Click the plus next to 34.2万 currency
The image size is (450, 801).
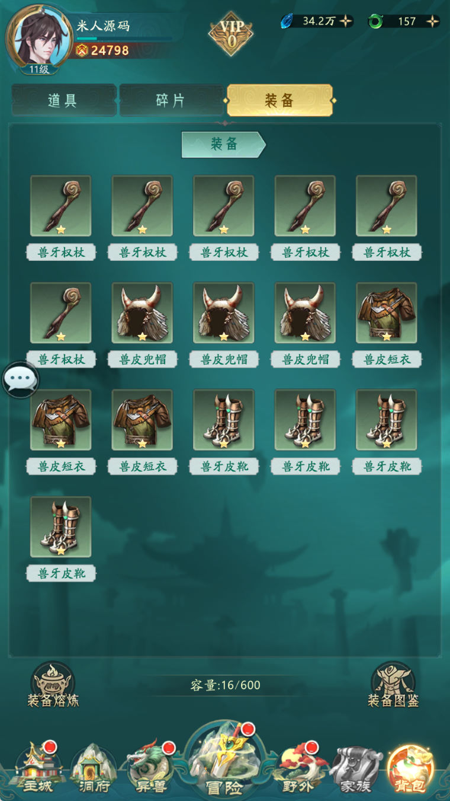coord(346,21)
